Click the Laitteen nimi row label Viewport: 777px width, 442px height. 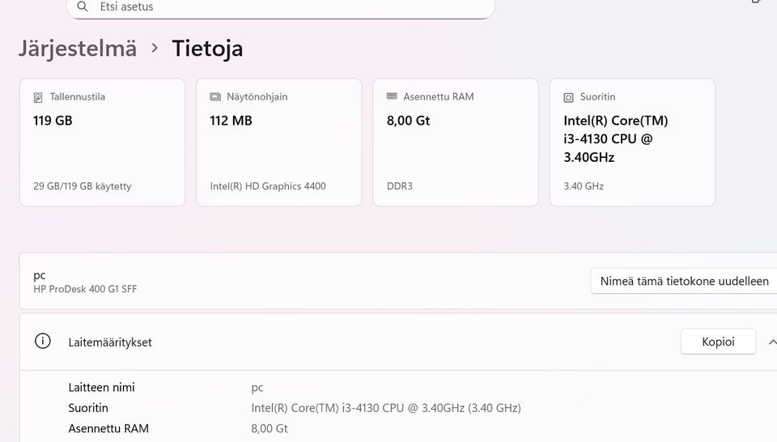101,388
